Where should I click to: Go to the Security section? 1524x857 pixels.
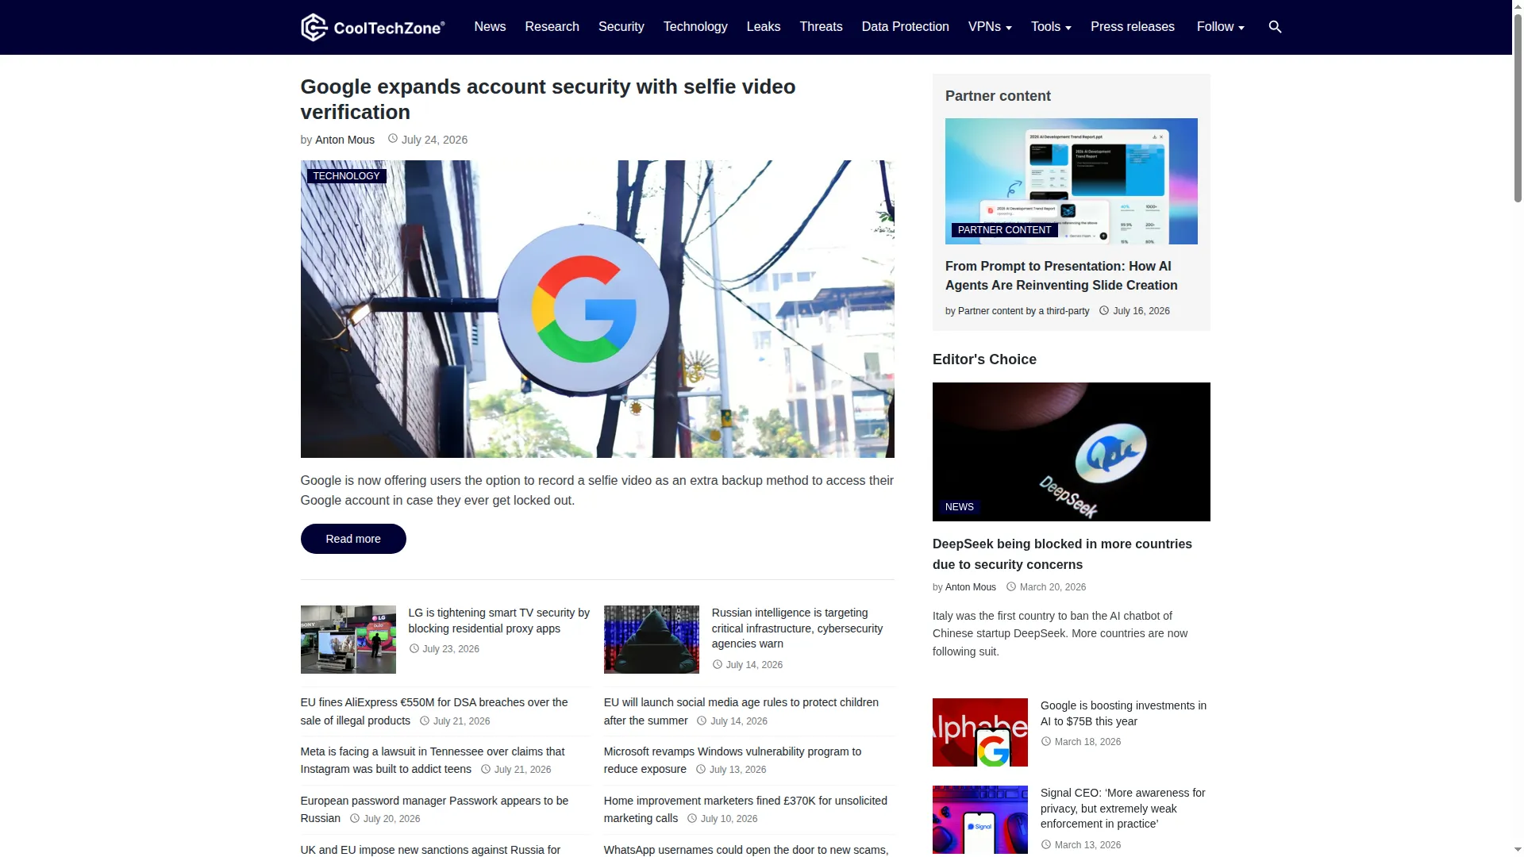tap(621, 27)
